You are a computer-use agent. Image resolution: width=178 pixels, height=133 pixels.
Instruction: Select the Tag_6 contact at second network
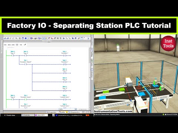(x=13, y=99)
